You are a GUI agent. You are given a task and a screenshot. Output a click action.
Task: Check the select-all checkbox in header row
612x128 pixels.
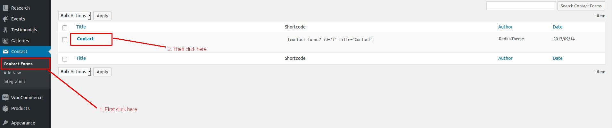[x=65, y=28]
